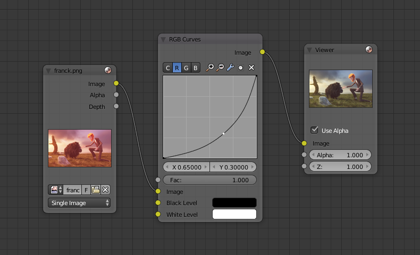This screenshot has height=255, width=420.
Task: Delete curve point with X icon
Action: [251, 67]
